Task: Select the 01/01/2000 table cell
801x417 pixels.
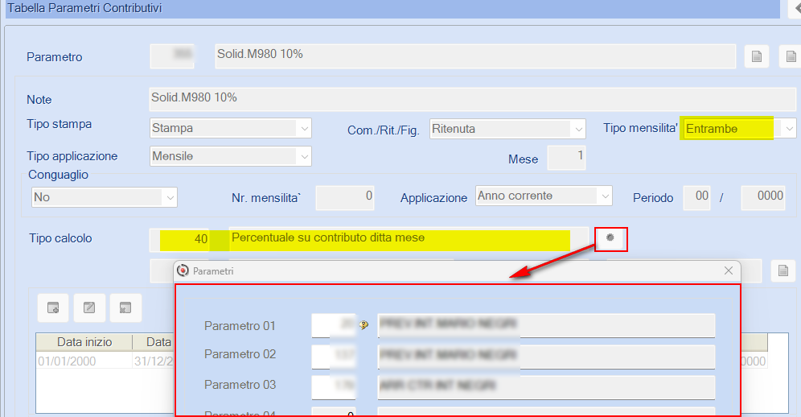Action: click(x=84, y=361)
